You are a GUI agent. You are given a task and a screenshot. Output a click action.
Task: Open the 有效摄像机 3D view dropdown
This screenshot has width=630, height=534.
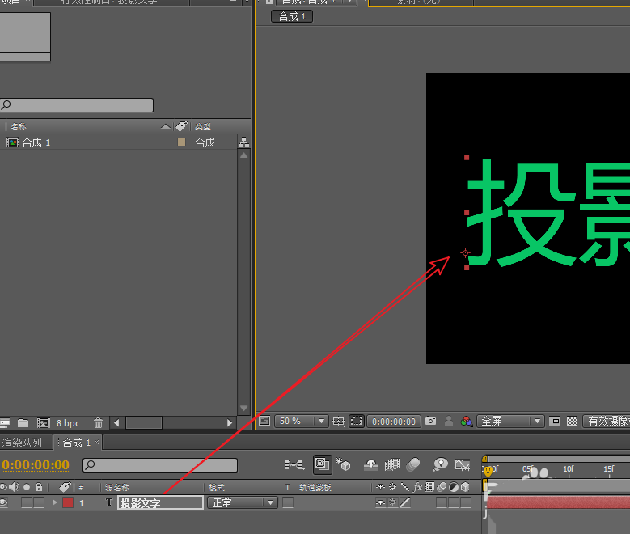tap(607, 421)
